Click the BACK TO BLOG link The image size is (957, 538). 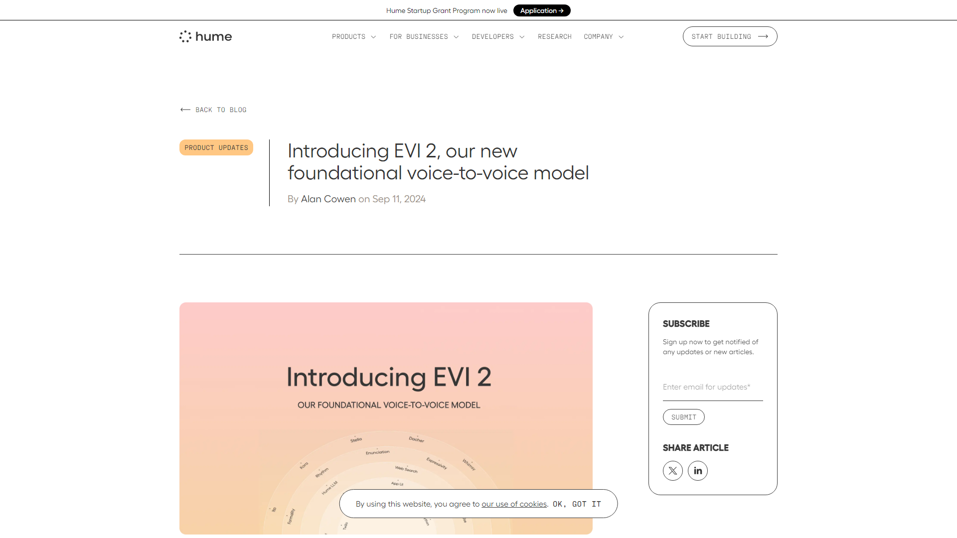(x=213, y=110)
